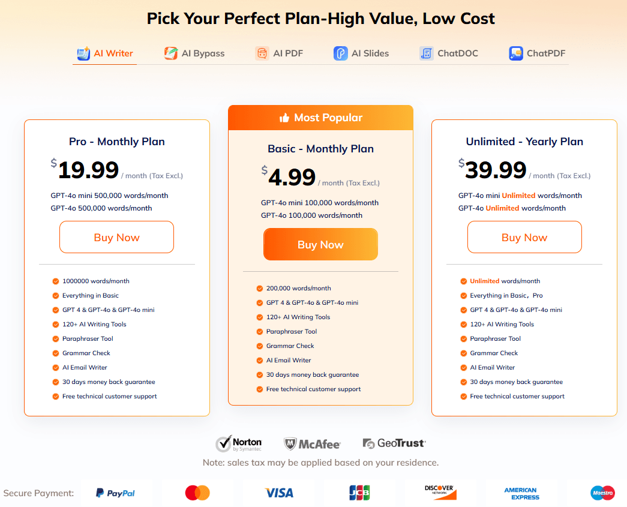The height and width of the screenshot is (507, 627).
Task: Click the GeoTrust security badge
Action: (x=394, y=444)
